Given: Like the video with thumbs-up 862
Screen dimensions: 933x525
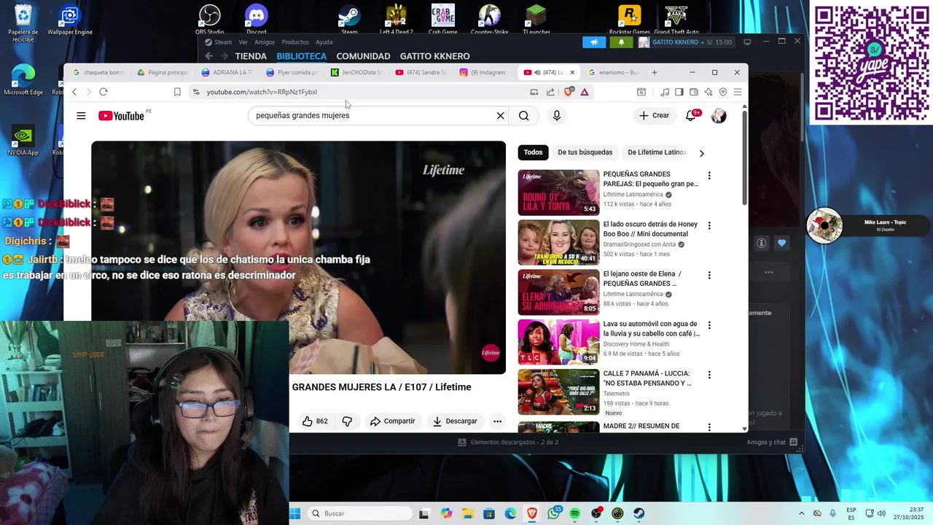Looking at the screenshot, I should point(315,421).
